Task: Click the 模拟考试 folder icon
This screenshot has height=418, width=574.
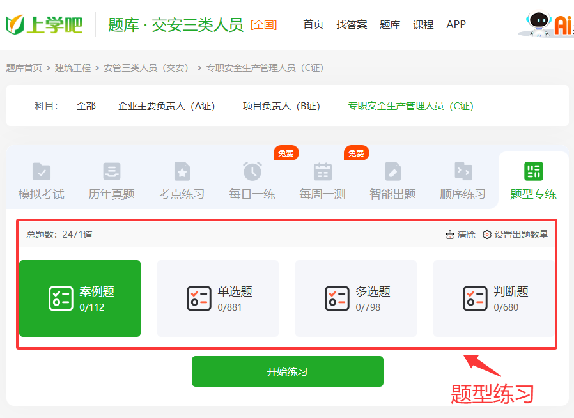Action: [x=42, y=171]
